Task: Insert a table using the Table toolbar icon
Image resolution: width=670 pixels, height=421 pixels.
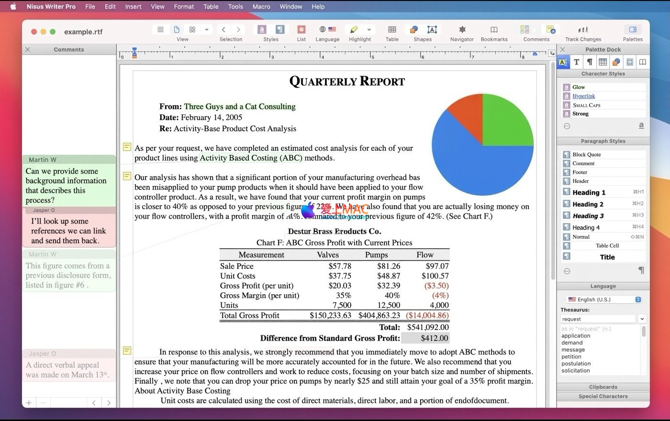Action: [x=392, y=30]
